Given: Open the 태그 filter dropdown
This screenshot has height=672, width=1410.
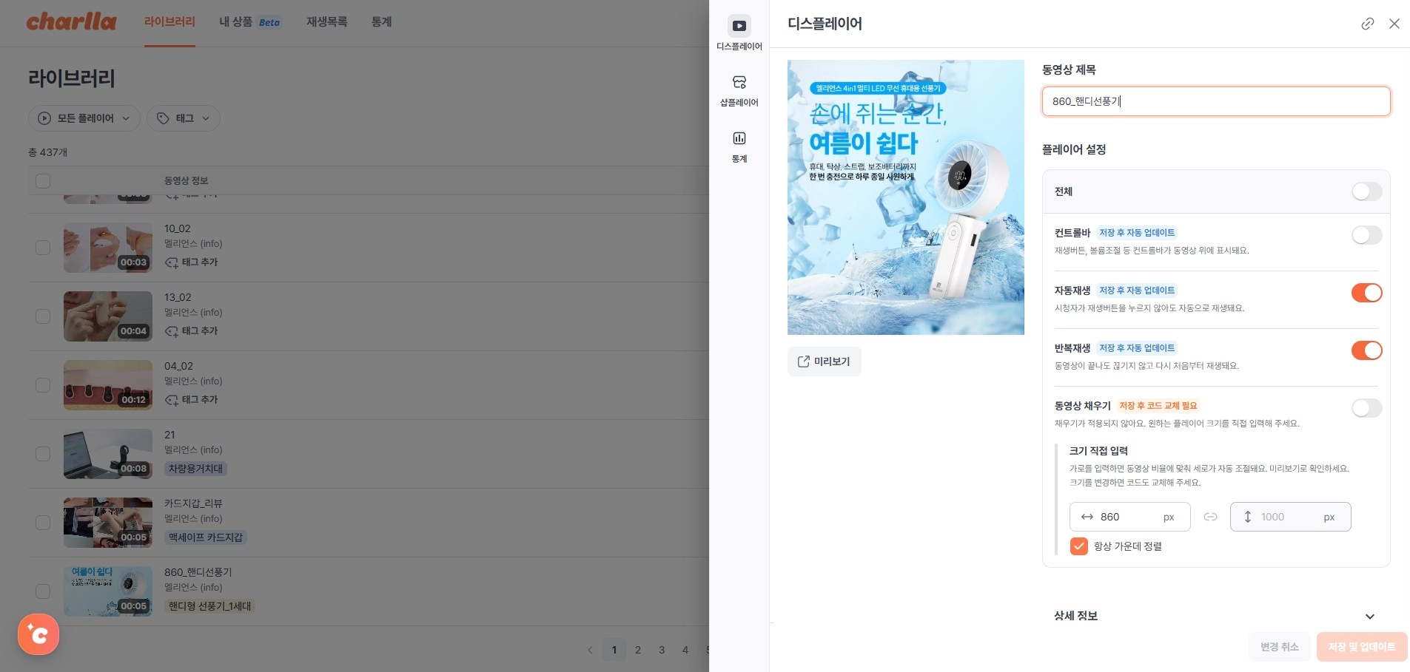Looking at the screenshot, I should (x=183, y=118).
